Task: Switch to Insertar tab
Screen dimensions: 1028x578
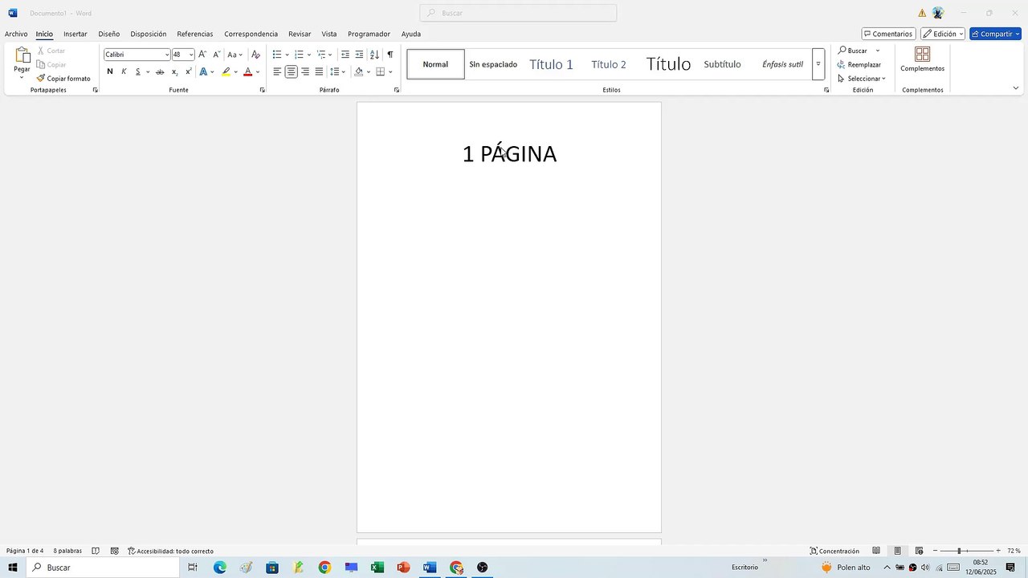Action: click(x=75, y=34)
